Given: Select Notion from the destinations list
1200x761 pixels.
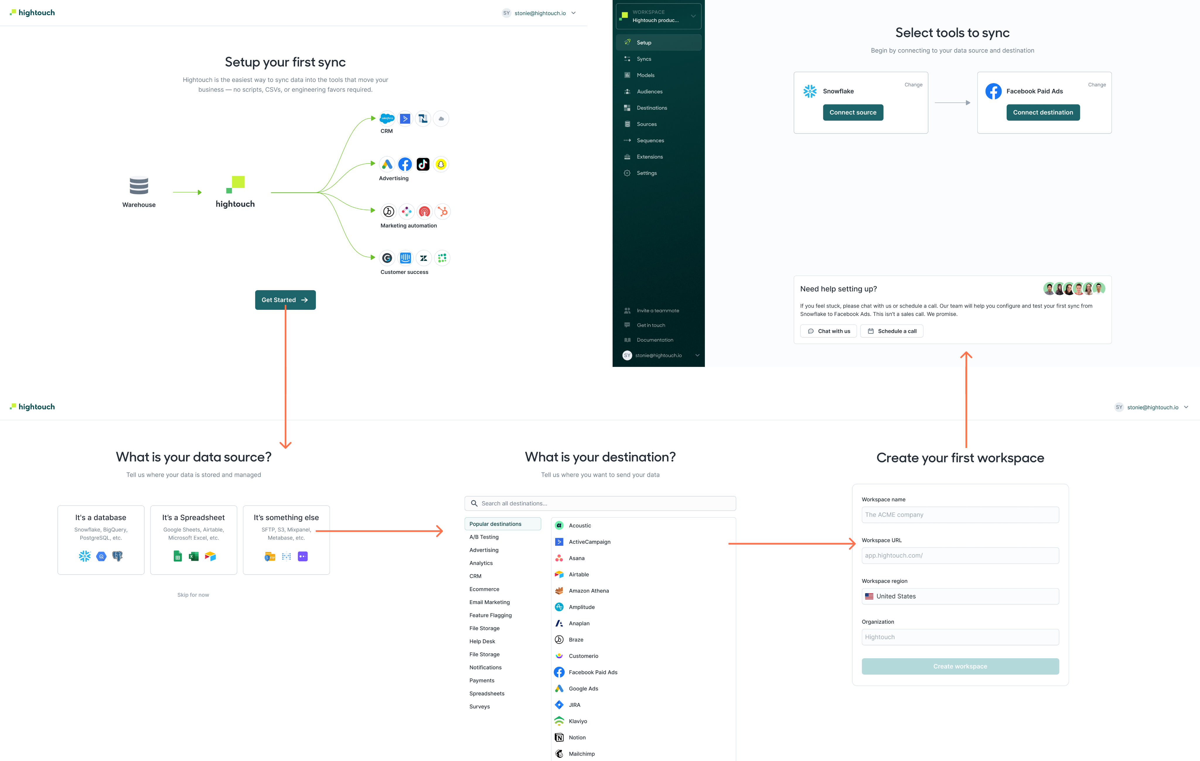Looking at the screenshot, I should [x=577, y=738].
